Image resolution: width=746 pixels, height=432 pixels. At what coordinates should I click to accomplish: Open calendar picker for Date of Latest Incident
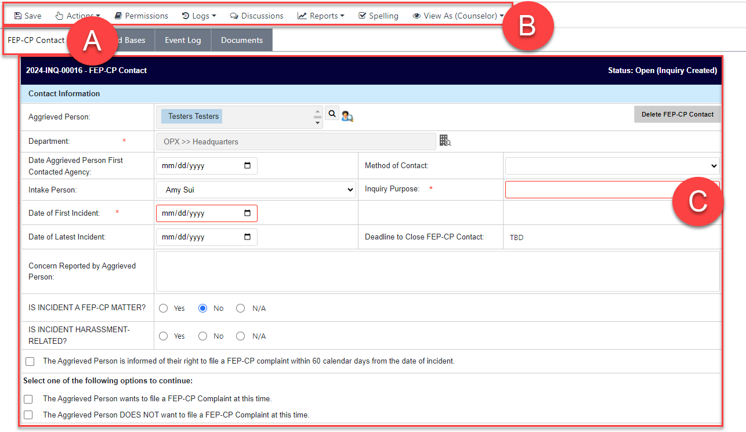click(x=248, y=237)
